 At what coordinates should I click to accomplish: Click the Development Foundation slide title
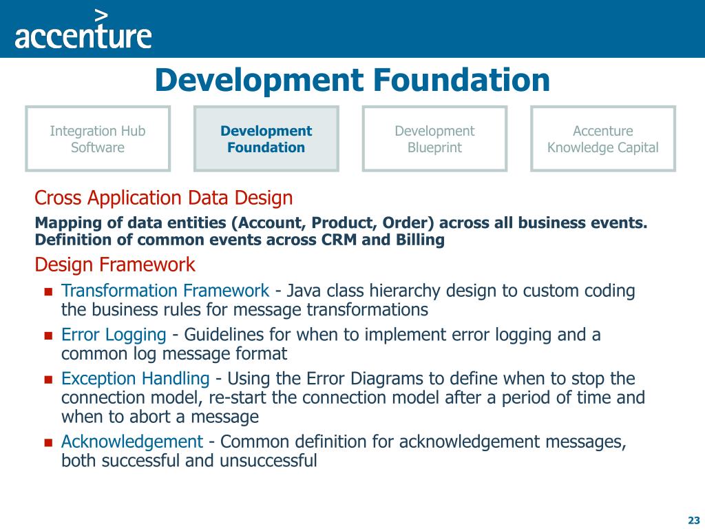click(x=352, y=80)
